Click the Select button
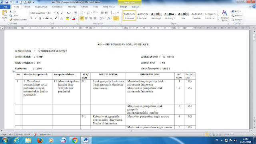This screenshot has height=144, width=256. point(237,20)
